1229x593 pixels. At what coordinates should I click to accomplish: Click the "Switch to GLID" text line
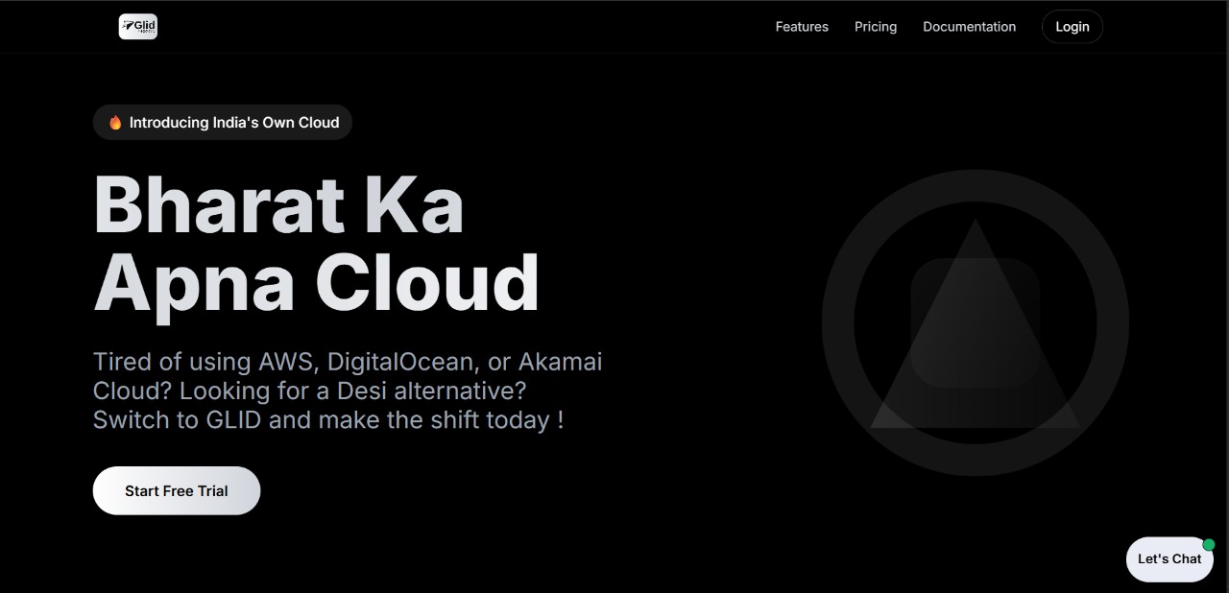[x=328, y=420]
